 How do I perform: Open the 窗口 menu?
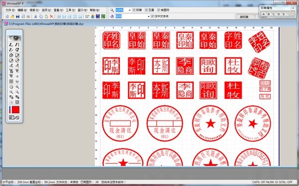point(82,10)
